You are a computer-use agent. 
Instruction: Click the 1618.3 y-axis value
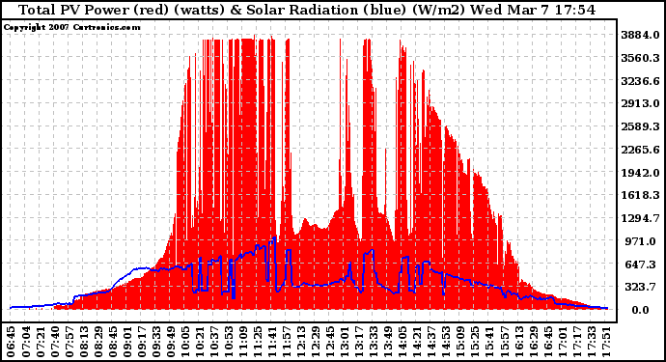[640, 195]
